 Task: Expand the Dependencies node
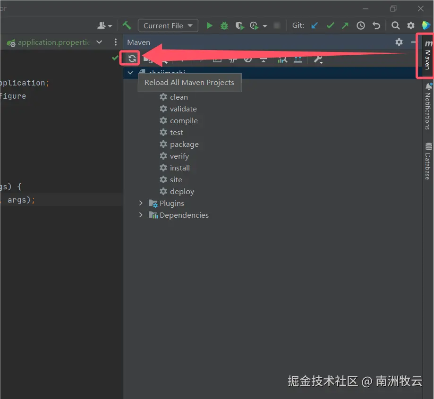coord(140,215)
